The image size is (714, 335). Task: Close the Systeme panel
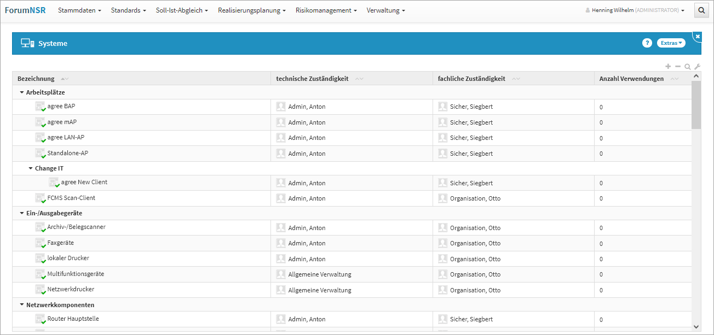(x=698, y=36)
